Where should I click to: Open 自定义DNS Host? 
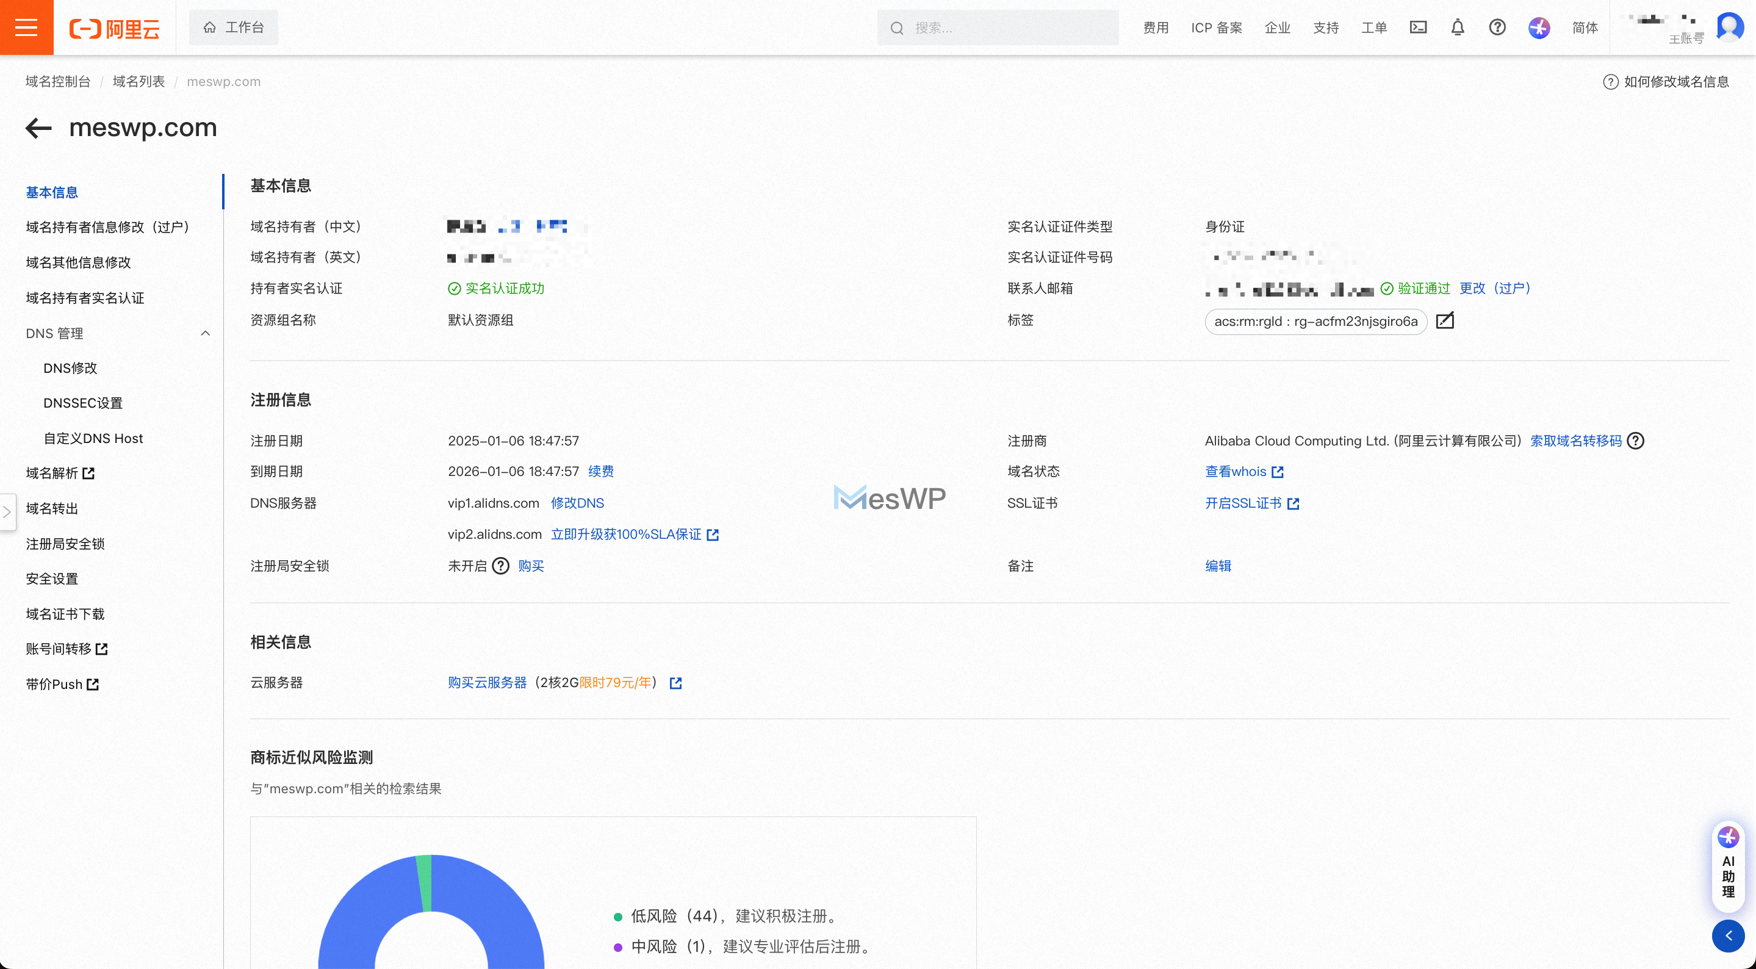93,439
